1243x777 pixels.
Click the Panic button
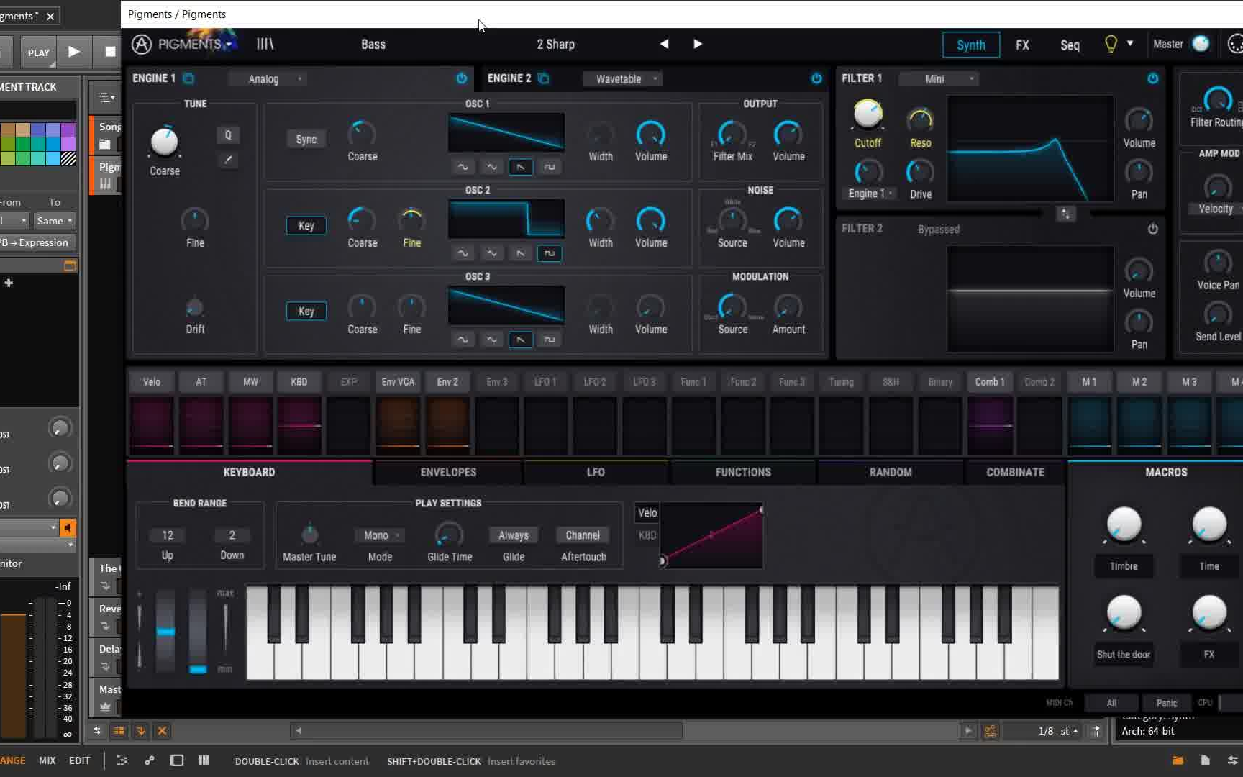(1166, 703)
